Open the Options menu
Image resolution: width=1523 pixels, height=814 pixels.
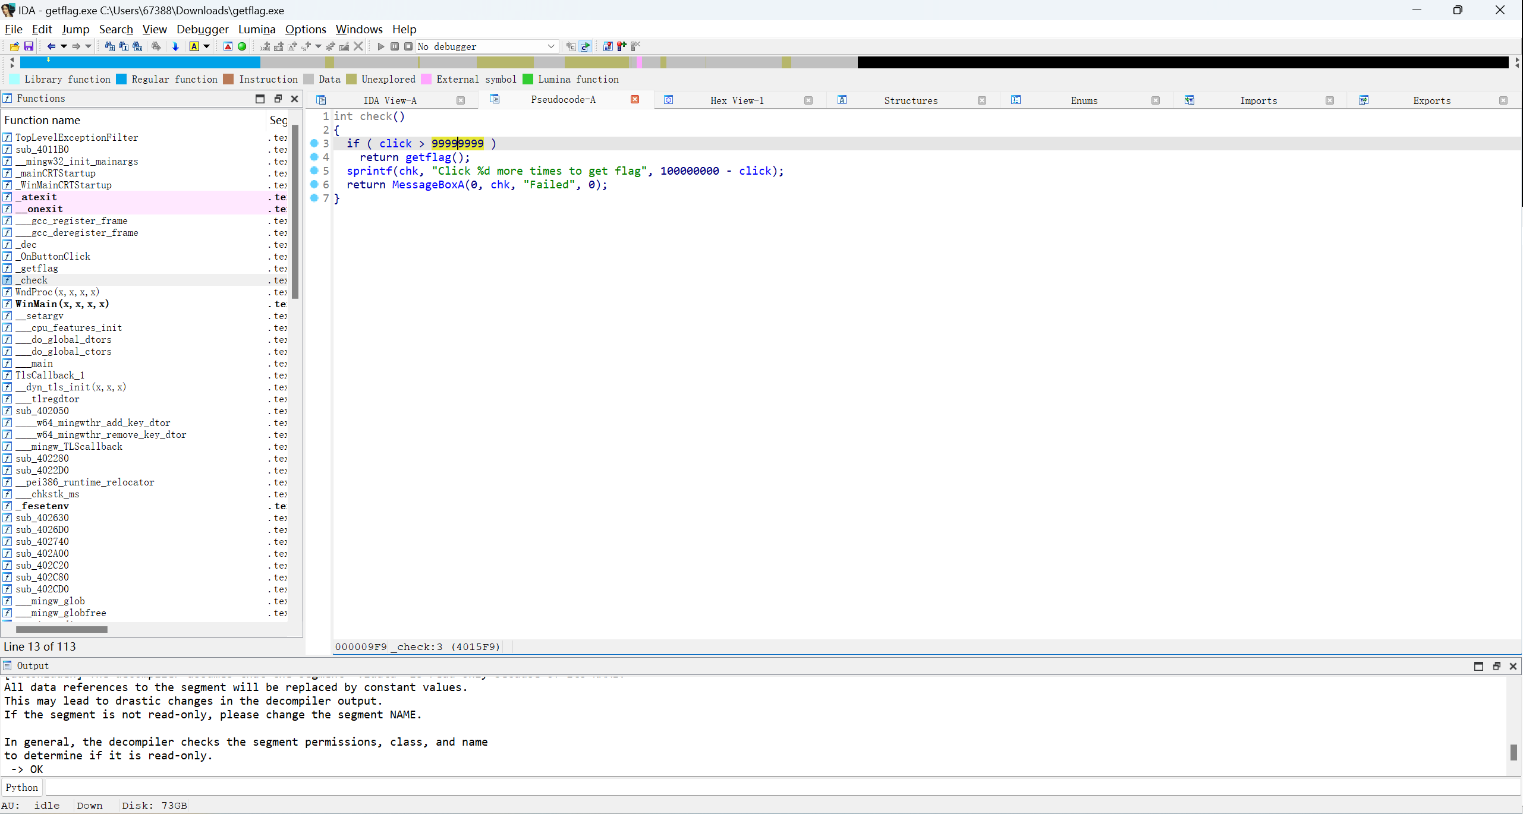click(306, 29)
